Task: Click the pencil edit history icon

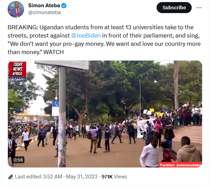Action: (11, 177)
